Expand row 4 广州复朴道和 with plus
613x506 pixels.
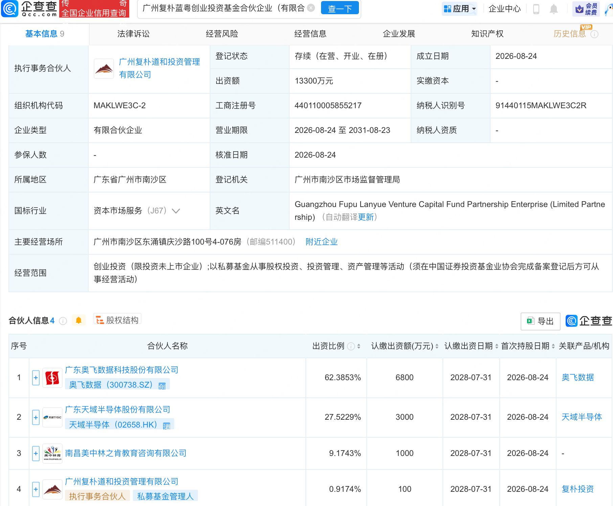pos(36,489)
